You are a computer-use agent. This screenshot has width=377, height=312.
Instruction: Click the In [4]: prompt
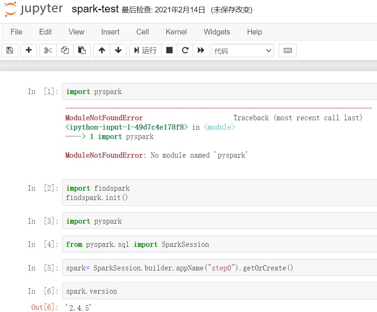pyautogui.click(x=43, y=244)
